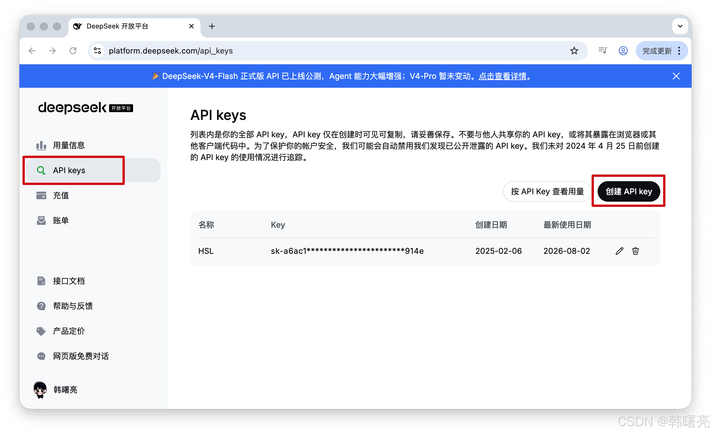The height and width of the screenshot is (433, 711).
Task: Click the green key icon beside API keys
Action: click(41, 170)
